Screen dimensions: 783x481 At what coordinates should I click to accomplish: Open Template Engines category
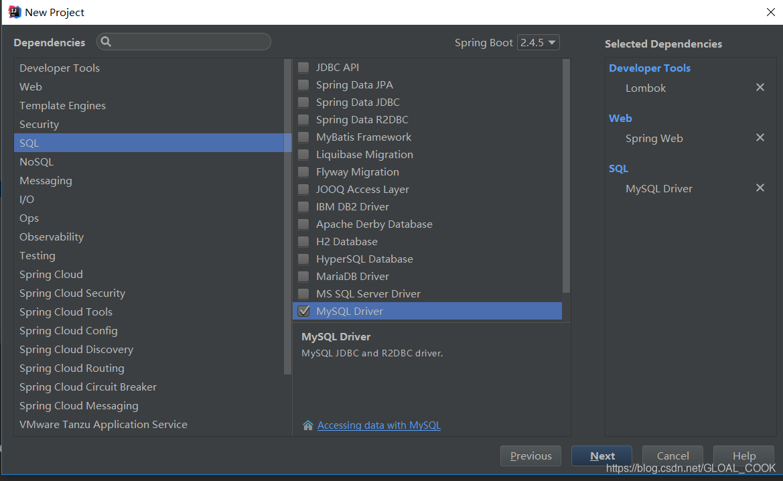tap(149, 105)
